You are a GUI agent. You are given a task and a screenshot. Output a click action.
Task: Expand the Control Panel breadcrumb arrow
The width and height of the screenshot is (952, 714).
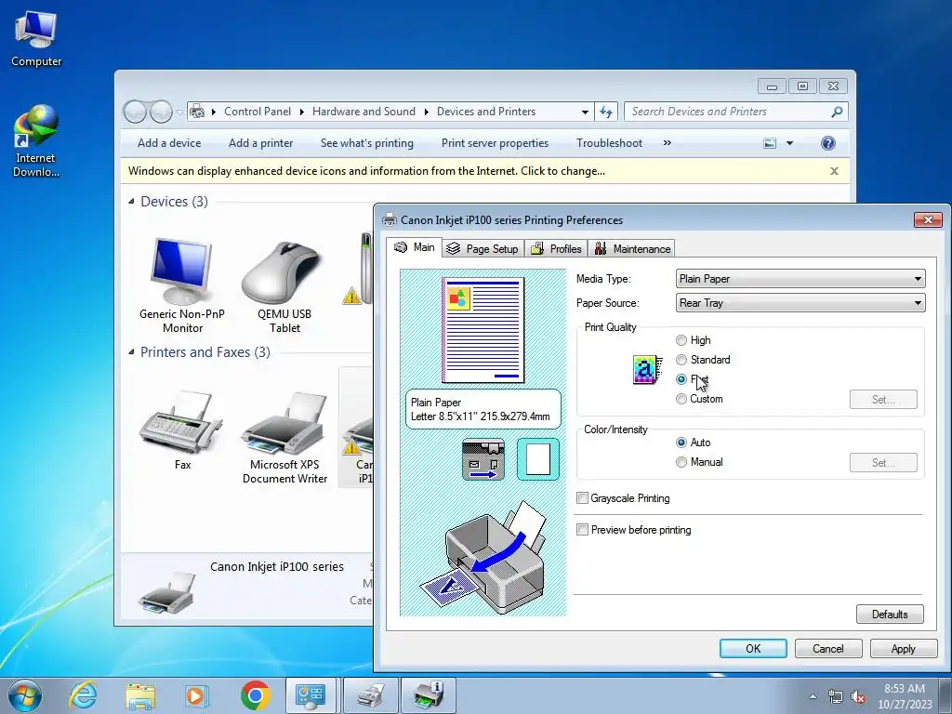(x=302, y=112)
